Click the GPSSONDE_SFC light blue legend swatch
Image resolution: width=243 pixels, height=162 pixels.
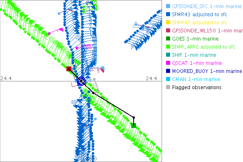pyautogui.click(x=168, y=6)
